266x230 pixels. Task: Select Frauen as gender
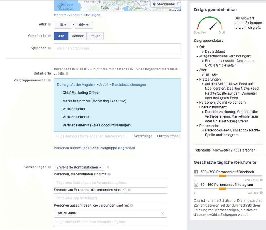pyautogui.click(x=95, y=36)
